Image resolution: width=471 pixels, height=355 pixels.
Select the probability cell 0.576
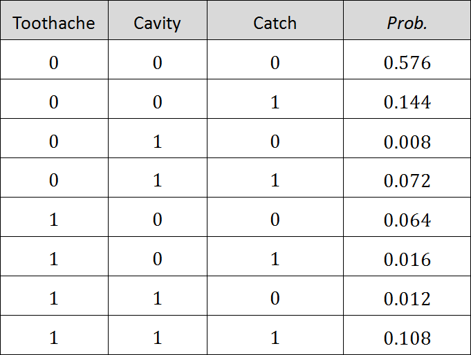coord(407,63)
